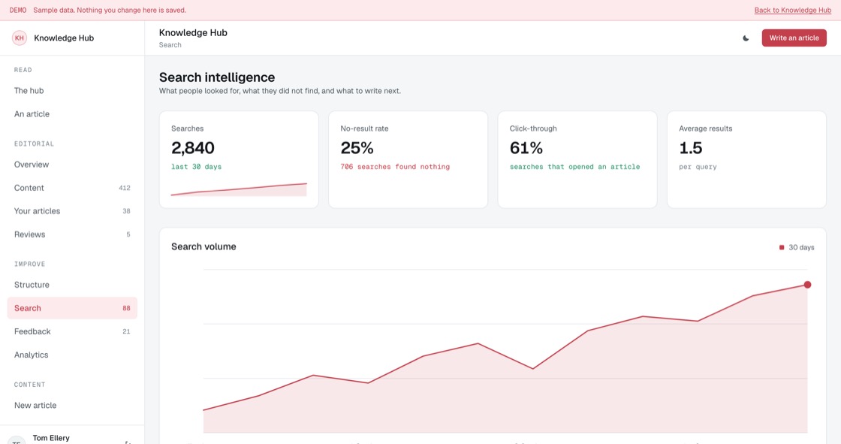Click the Search breadcrumb under the header title
The height and width of the screenshot is (444, 841).
(170, 45)
